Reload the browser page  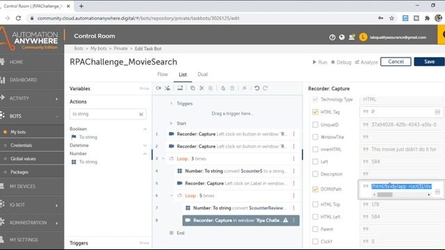pyautogui.click(x=18, y=18)
